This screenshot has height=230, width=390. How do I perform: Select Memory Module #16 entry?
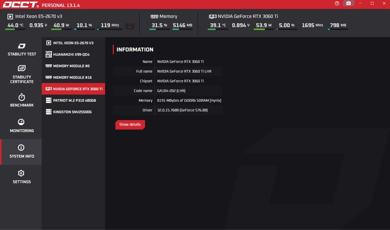pos(73,77)
